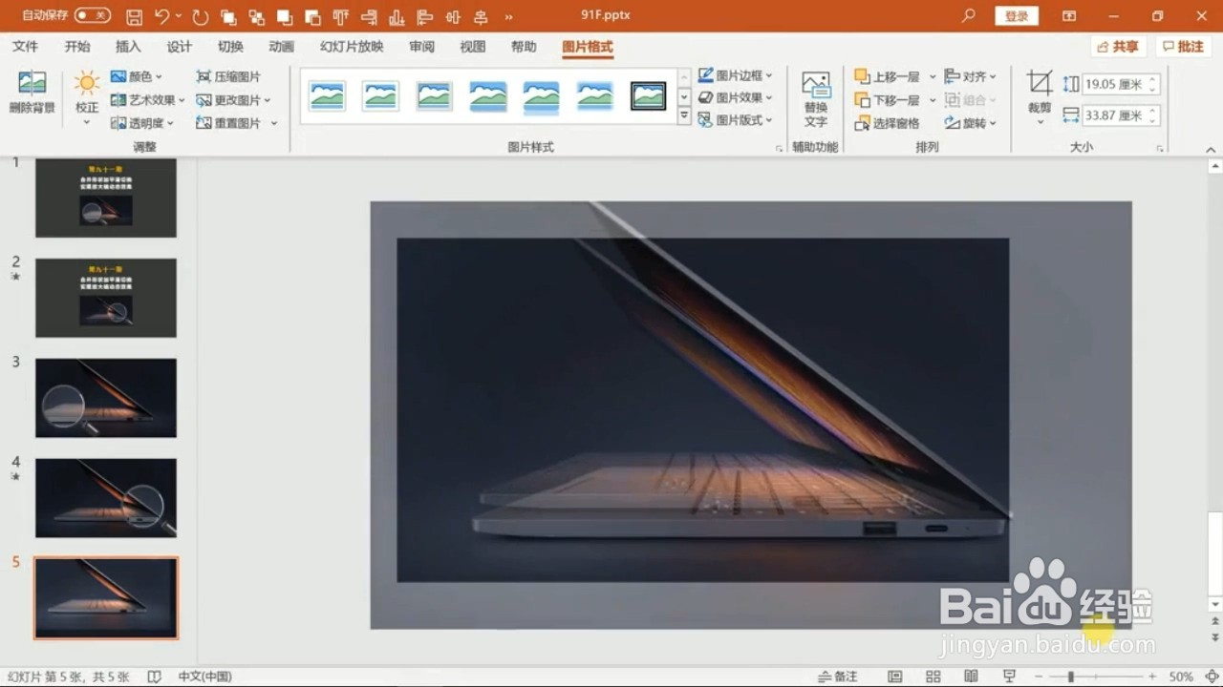
Task: Click the fit slide to window icon
Action: pos(1211,677)
